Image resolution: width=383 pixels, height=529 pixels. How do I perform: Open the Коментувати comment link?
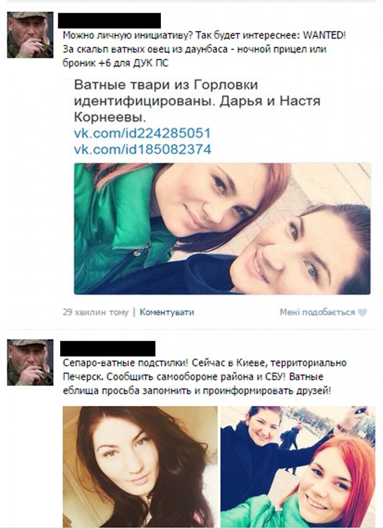tap(167, 312)
